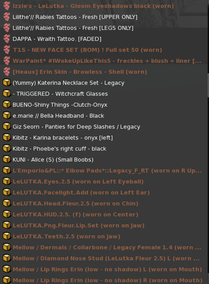Select Lilithe Rabies Tattoos Fresh UPPER ONLY
The image size is (209, 284).
(104, 17)
